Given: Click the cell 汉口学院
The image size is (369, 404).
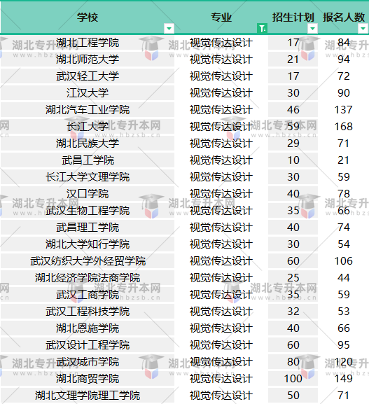Looking at the screenshot, I should point(88,194).
